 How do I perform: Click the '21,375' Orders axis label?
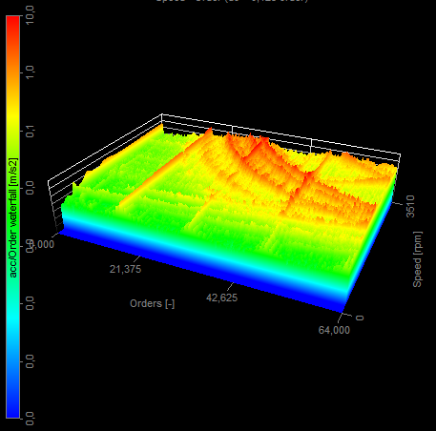(x=125, y=269)
